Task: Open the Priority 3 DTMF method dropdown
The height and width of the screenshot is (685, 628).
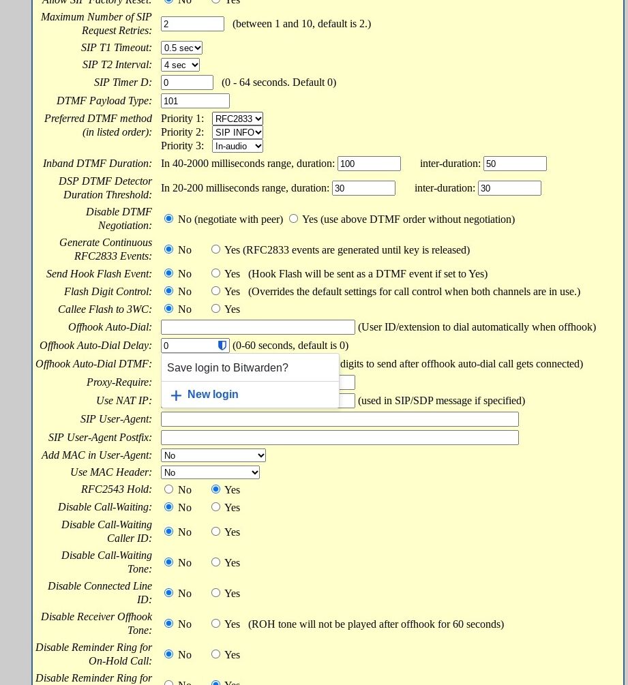Action: 237,146
